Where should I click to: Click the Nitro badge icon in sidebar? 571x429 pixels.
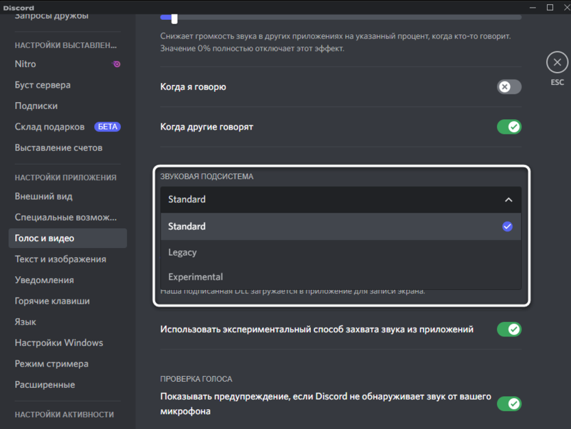[117, 64]
